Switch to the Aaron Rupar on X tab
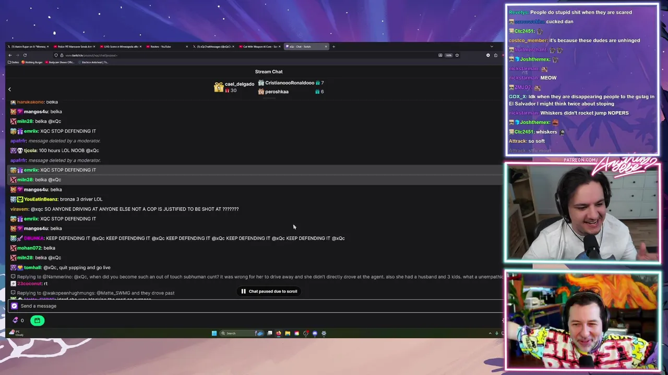This screenshot has width=668, height=375. click(28, 46)
